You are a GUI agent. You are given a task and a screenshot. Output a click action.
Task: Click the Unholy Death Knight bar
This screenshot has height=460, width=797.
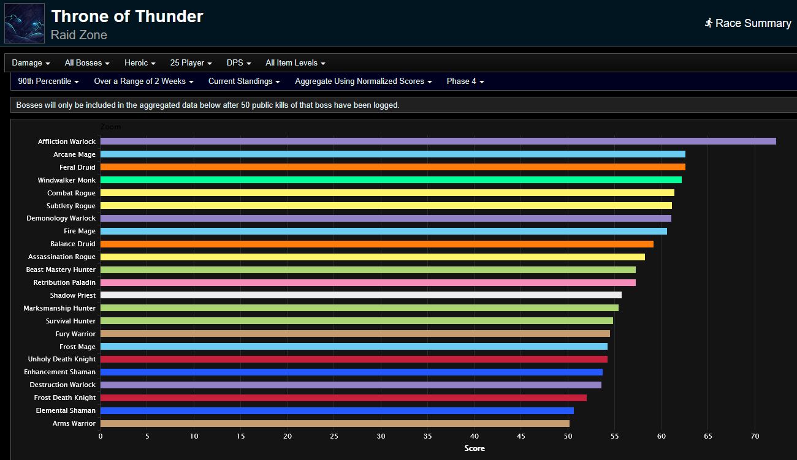[x=354, y=360]
